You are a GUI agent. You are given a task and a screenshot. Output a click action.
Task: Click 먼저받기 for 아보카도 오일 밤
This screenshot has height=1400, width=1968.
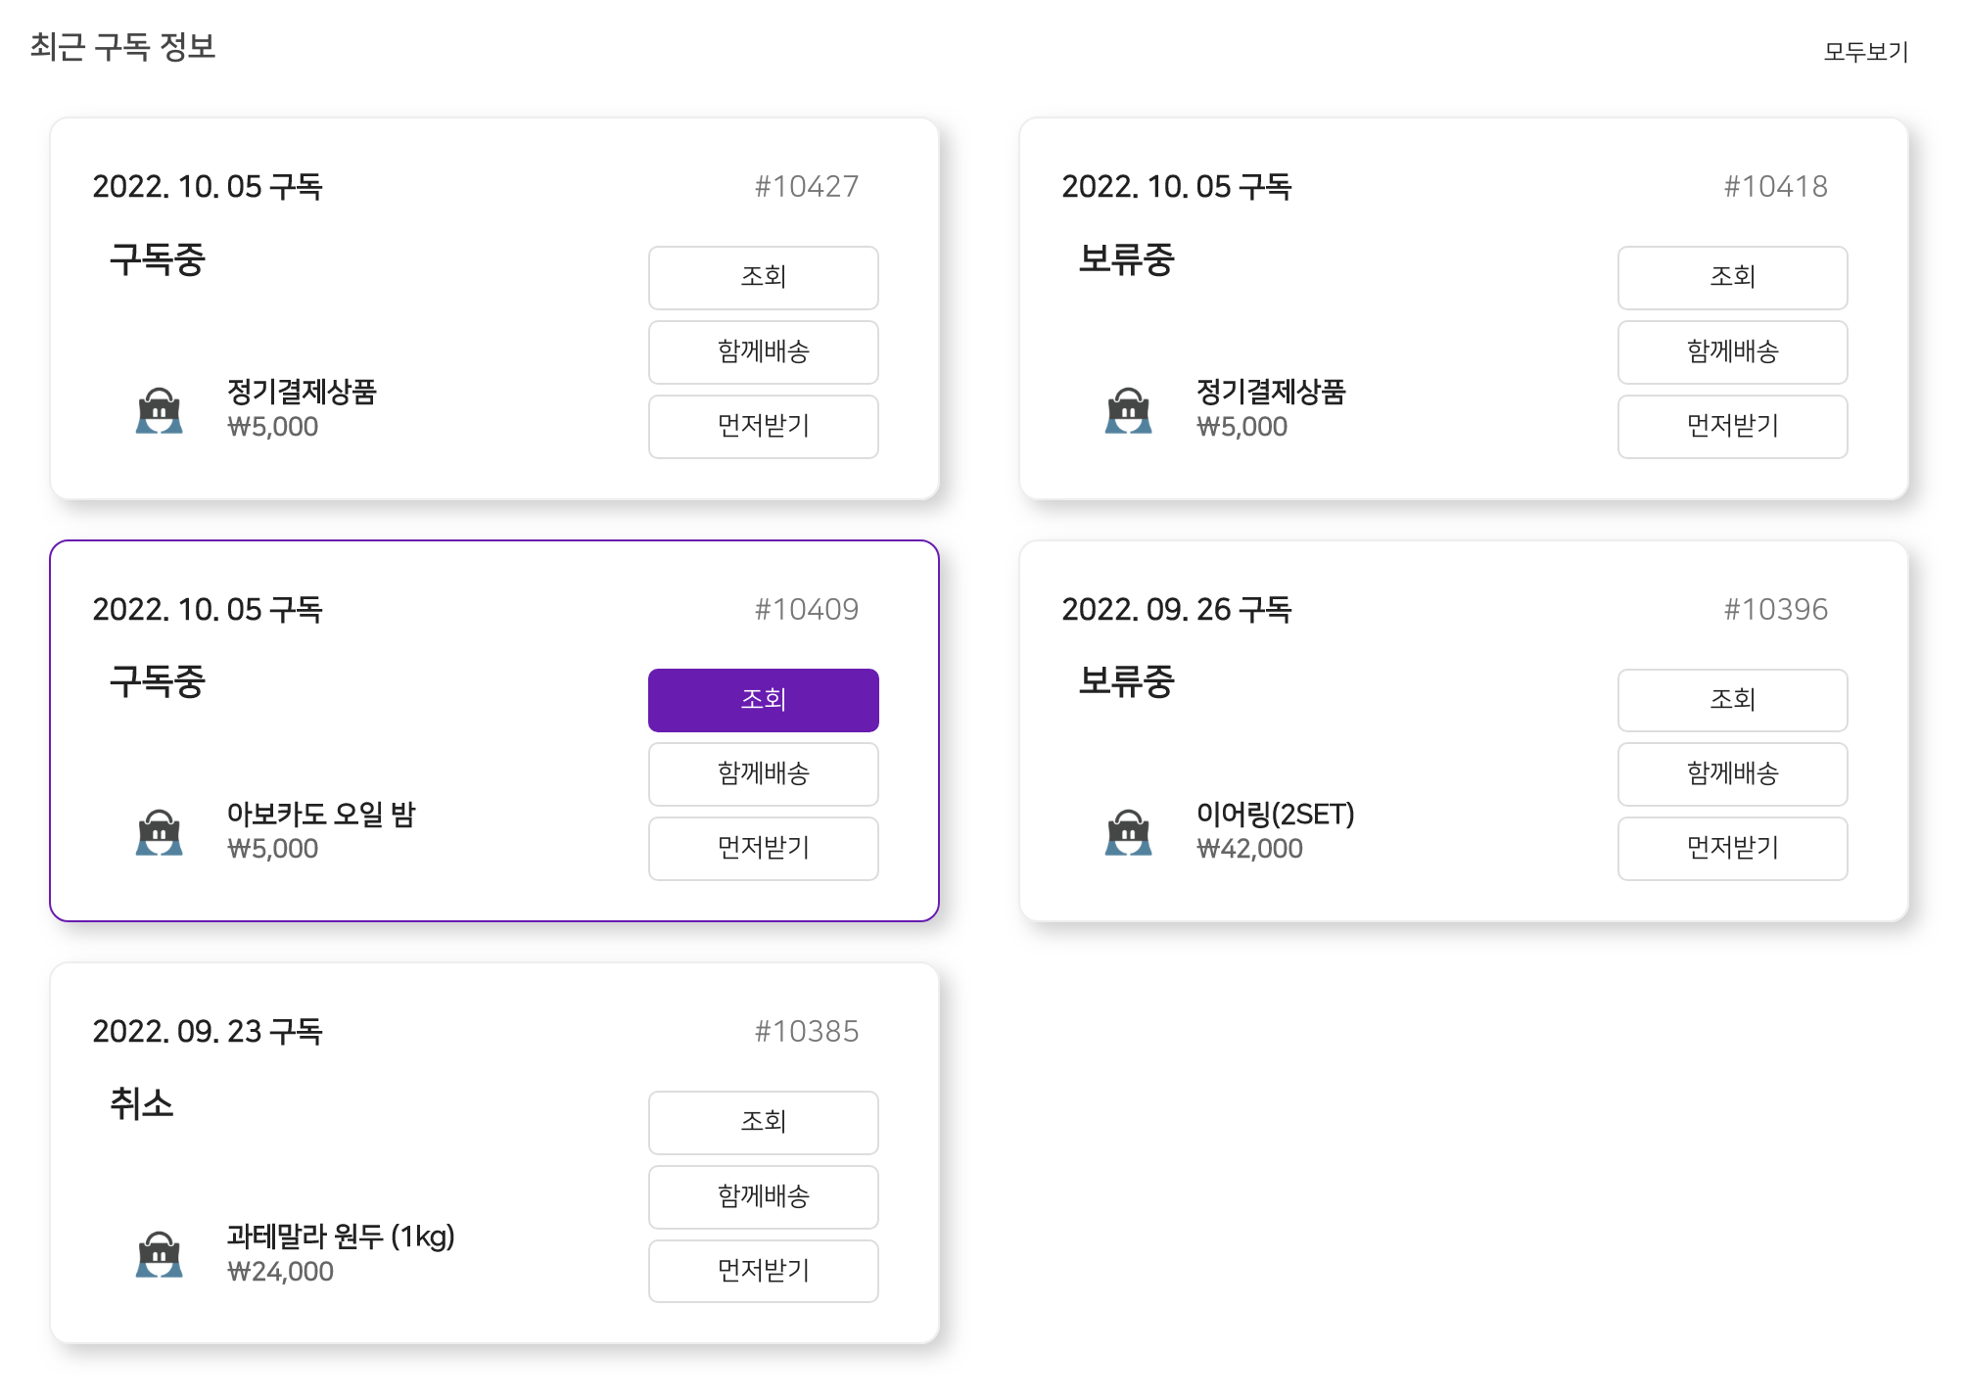763,848
